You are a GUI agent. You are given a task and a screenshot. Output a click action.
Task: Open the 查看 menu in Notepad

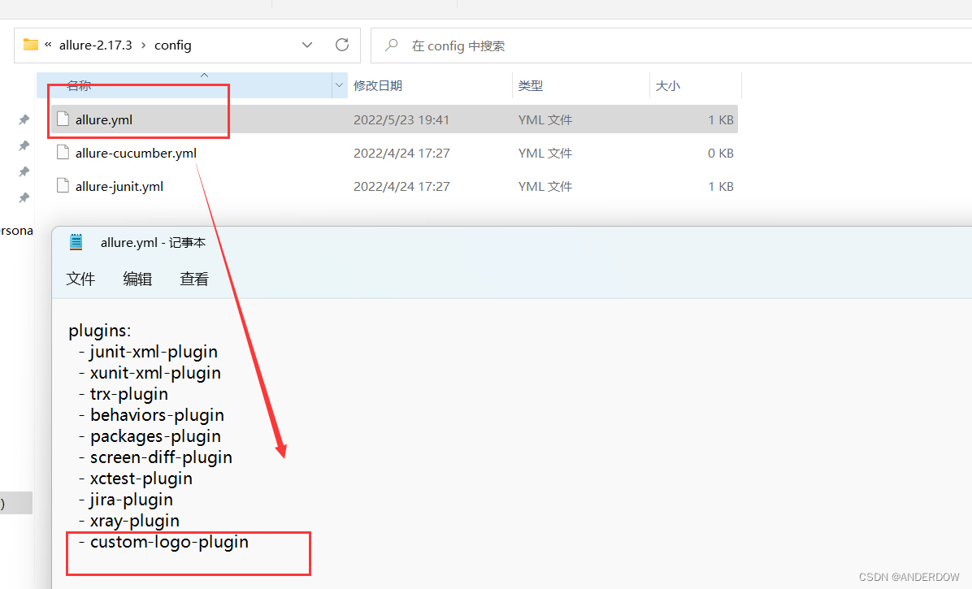[x=194, y=279]
